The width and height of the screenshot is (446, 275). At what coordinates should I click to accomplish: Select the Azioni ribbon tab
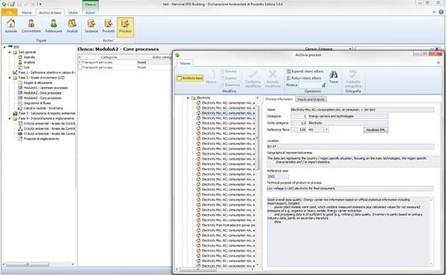91,13
